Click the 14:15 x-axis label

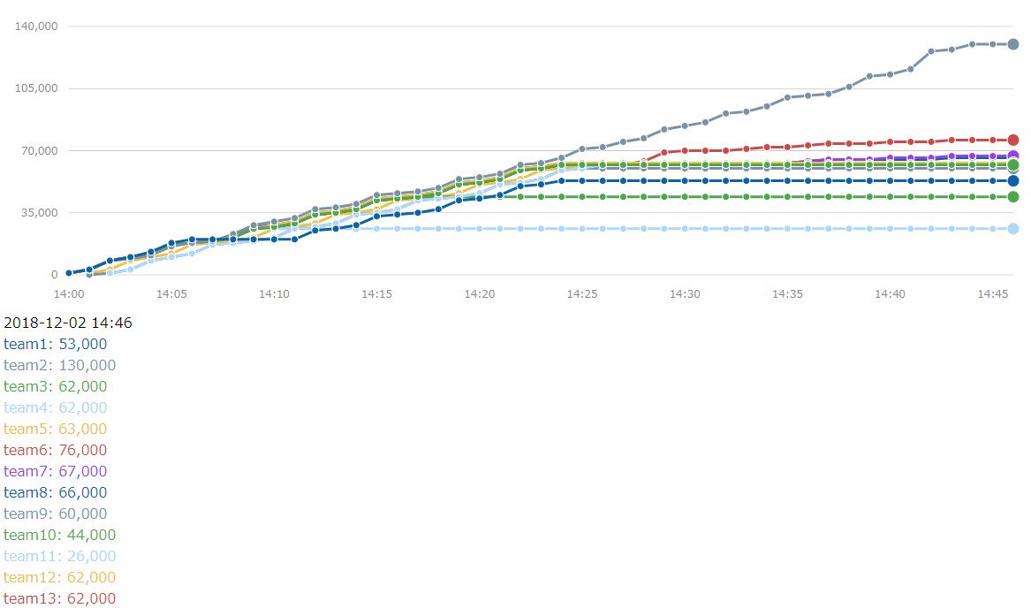[376, 294]
